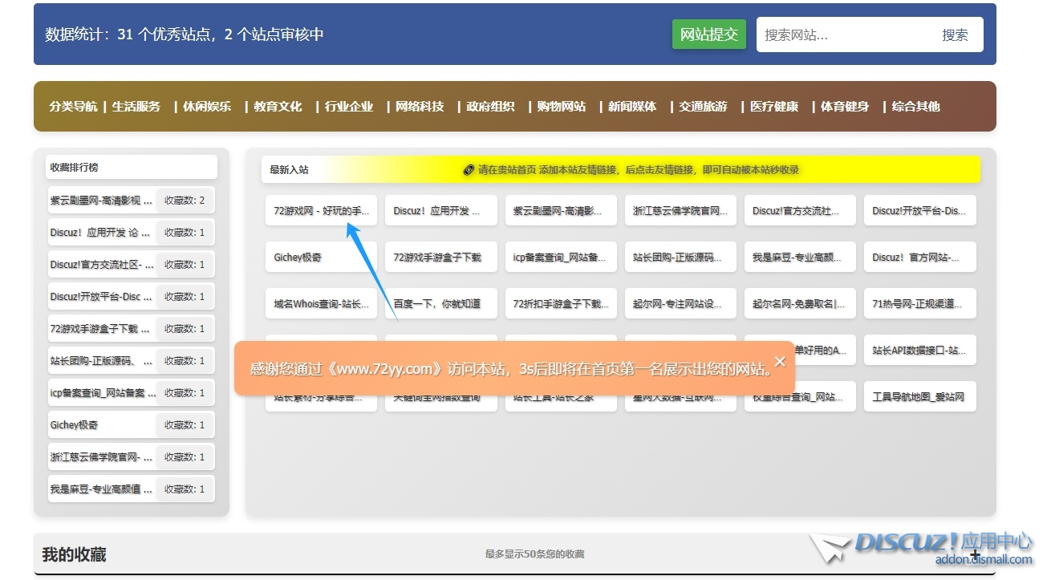Click the link icon in the yellow banner
The image size is (1047, 580).
pos(469,170)
